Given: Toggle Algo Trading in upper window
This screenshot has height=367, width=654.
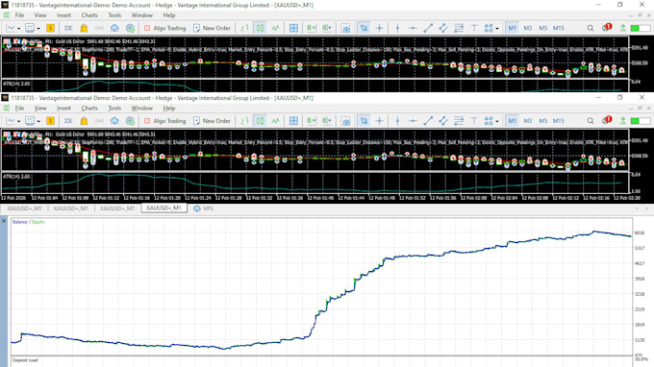Looking at the screenshot, I should click(164, 28).
